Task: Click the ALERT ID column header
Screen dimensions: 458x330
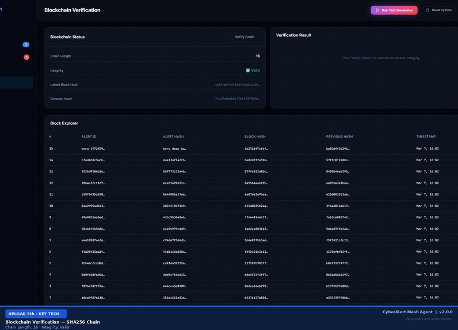Action: pyautogui.click(x=89, y=136)
